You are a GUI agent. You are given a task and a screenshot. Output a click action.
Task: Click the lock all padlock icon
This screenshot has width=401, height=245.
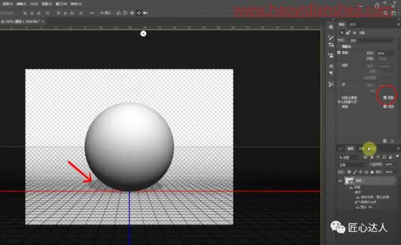pos(372,172)
